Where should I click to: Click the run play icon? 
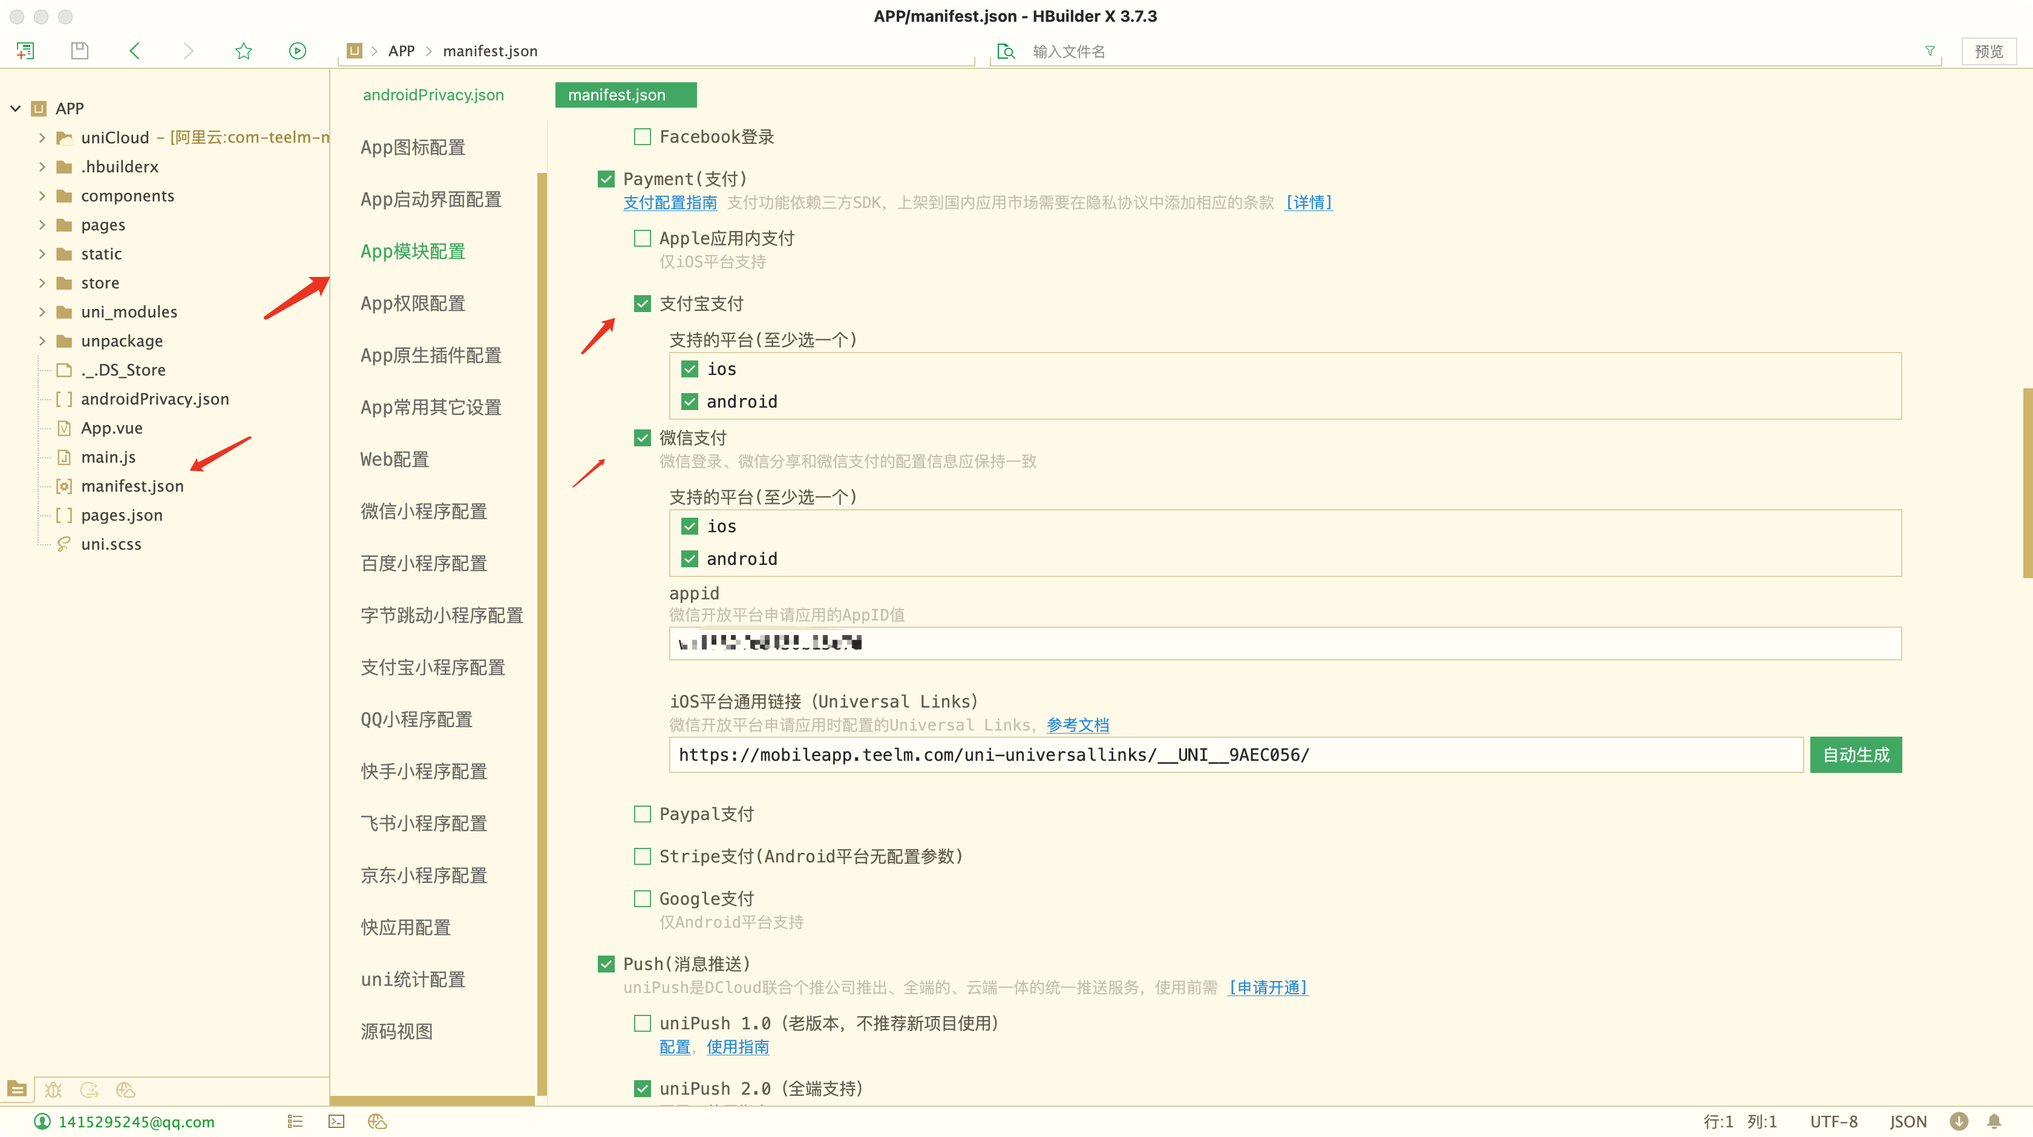[298, 51]
